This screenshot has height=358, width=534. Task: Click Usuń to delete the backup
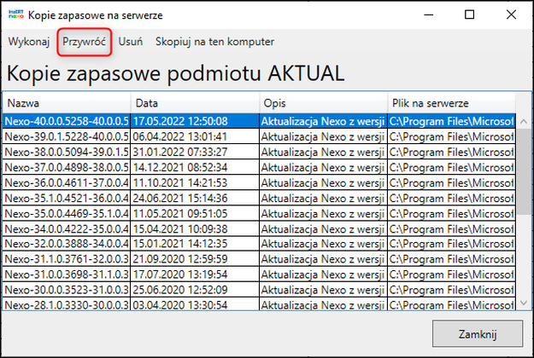click(x=131, y=42)
